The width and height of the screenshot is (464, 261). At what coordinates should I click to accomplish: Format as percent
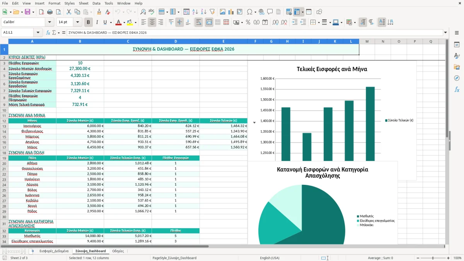(248, 22)
